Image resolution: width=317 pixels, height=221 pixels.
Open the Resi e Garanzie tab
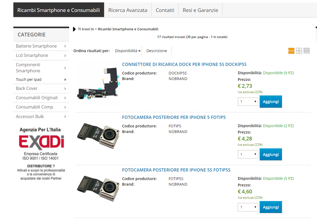[200, 10]
